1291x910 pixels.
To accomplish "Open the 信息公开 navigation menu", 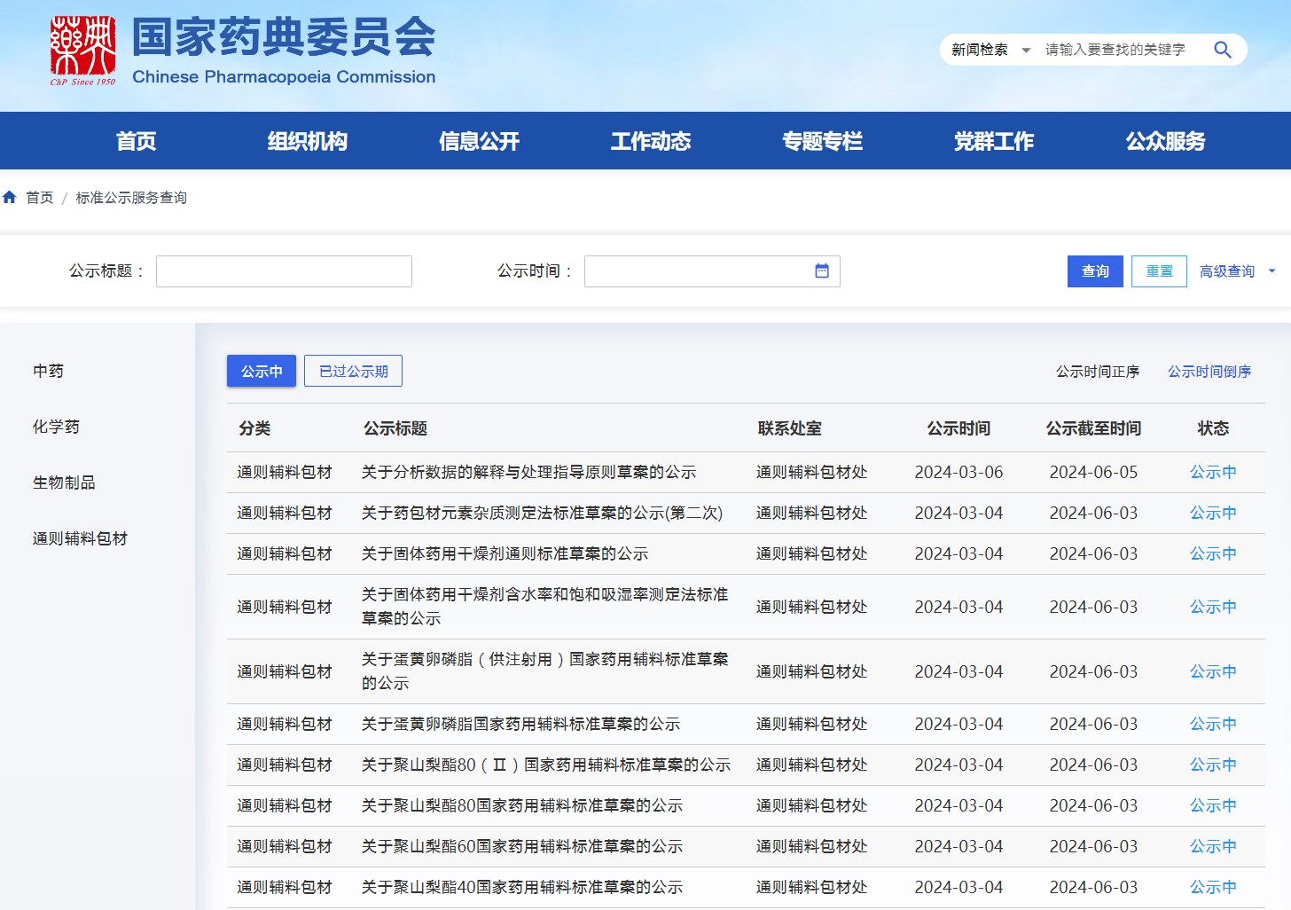I will pyautogui.click(x=479, y=141).
